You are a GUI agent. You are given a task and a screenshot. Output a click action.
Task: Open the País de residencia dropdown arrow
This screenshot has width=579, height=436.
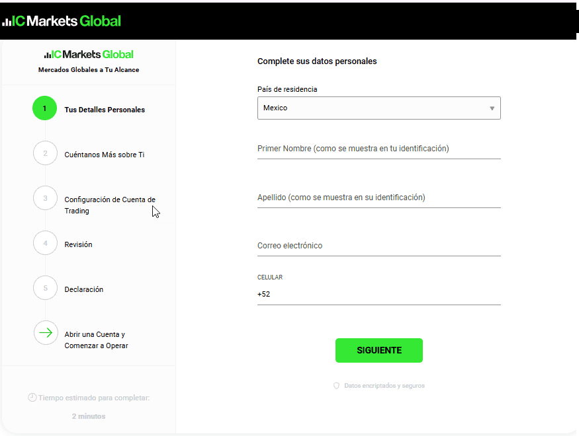point(492,108)
